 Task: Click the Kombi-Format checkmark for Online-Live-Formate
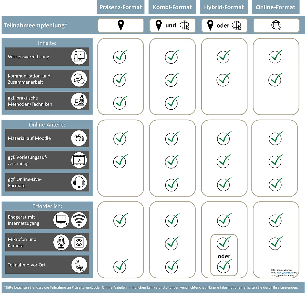(172, 184)
